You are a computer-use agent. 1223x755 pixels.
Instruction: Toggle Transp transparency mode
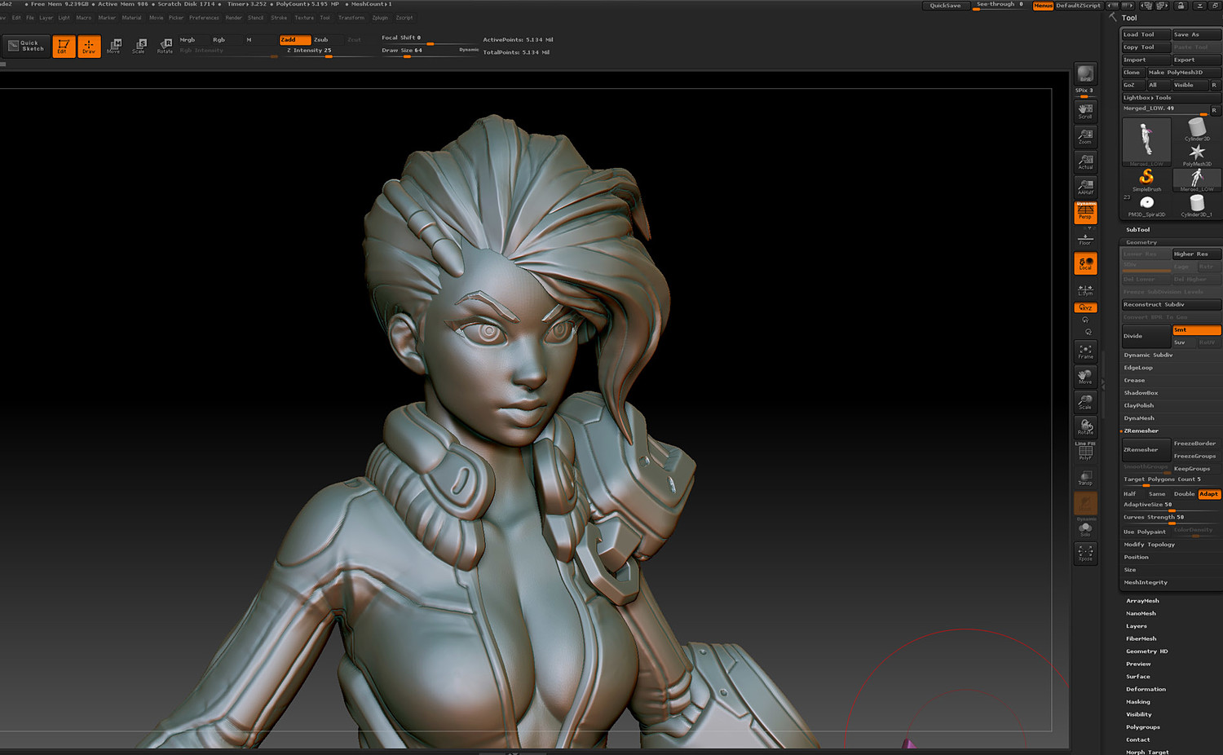[x=1085, y=478]
